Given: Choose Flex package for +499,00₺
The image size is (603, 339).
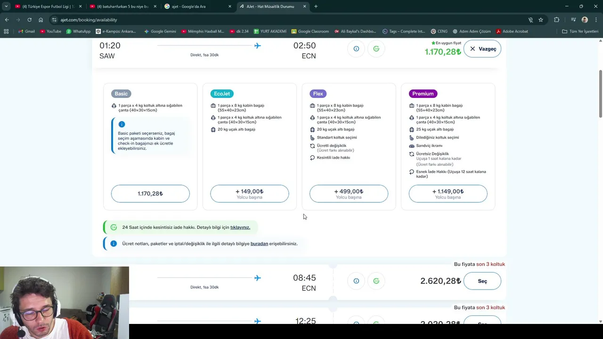Looking at the screenshot, I should [349, 194].
